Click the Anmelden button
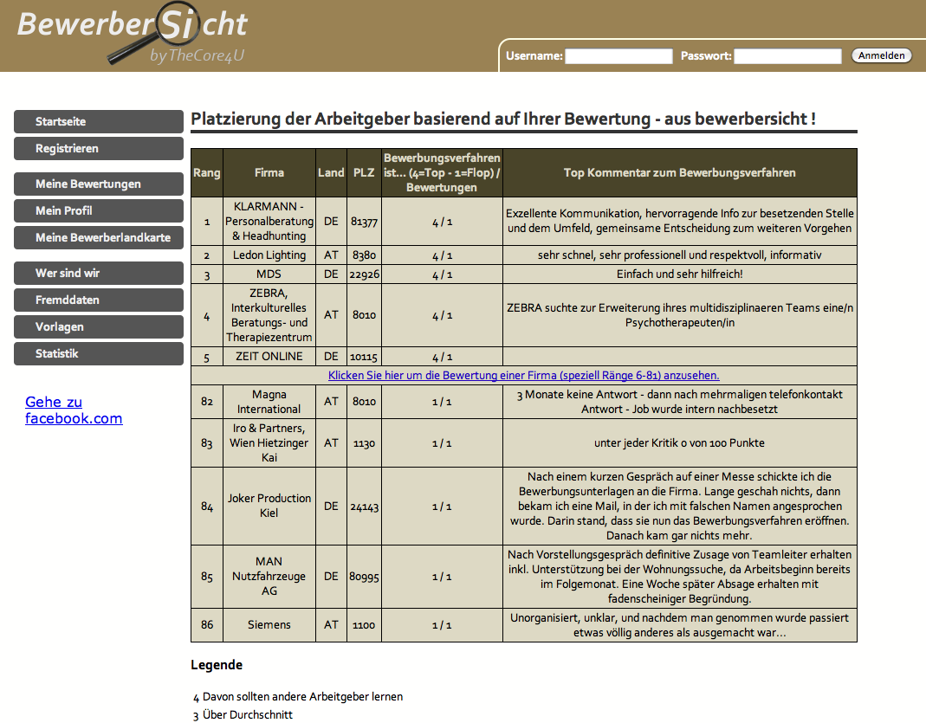This screenshot has width=926, height=723. coord(881,55)
